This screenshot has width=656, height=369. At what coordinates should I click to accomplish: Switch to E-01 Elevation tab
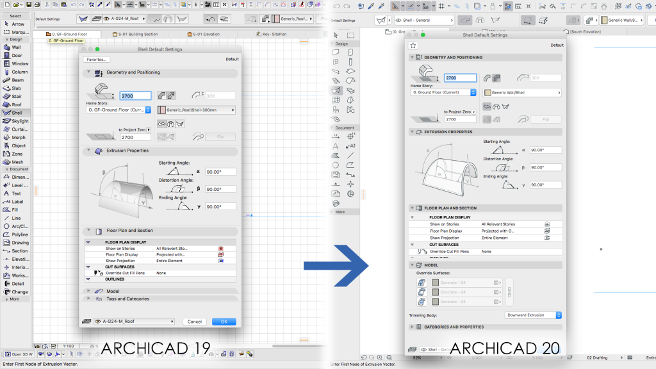pos(203,34)
